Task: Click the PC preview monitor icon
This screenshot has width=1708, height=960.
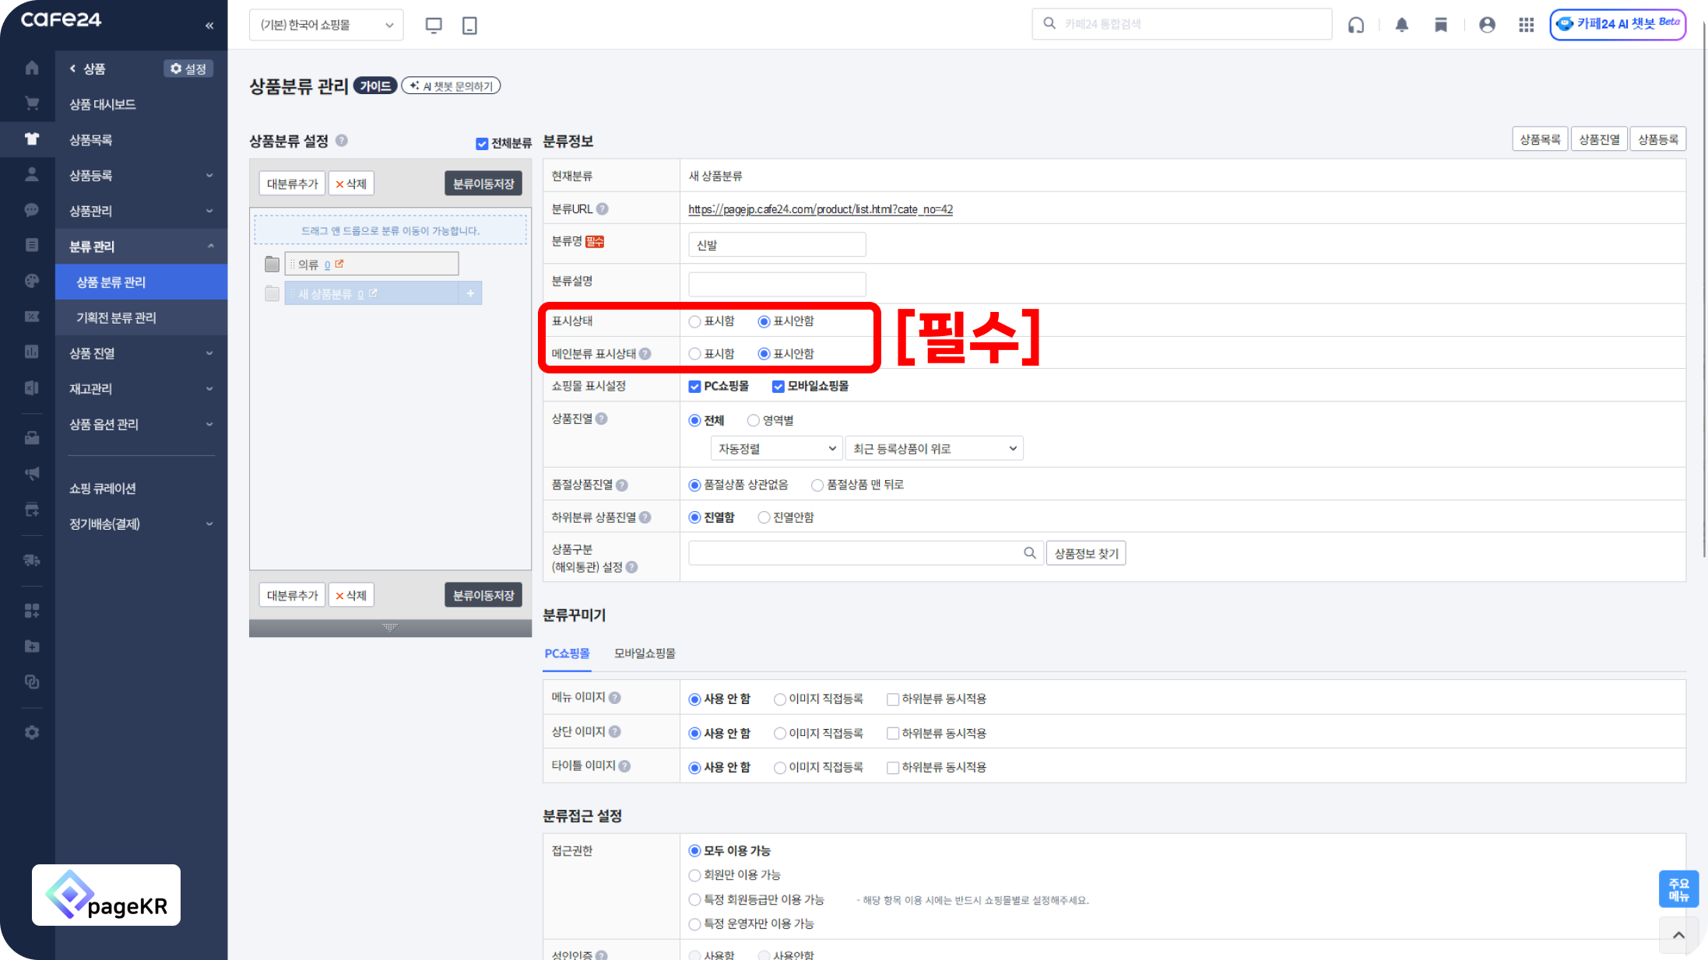Action: [x=434, y=25]
